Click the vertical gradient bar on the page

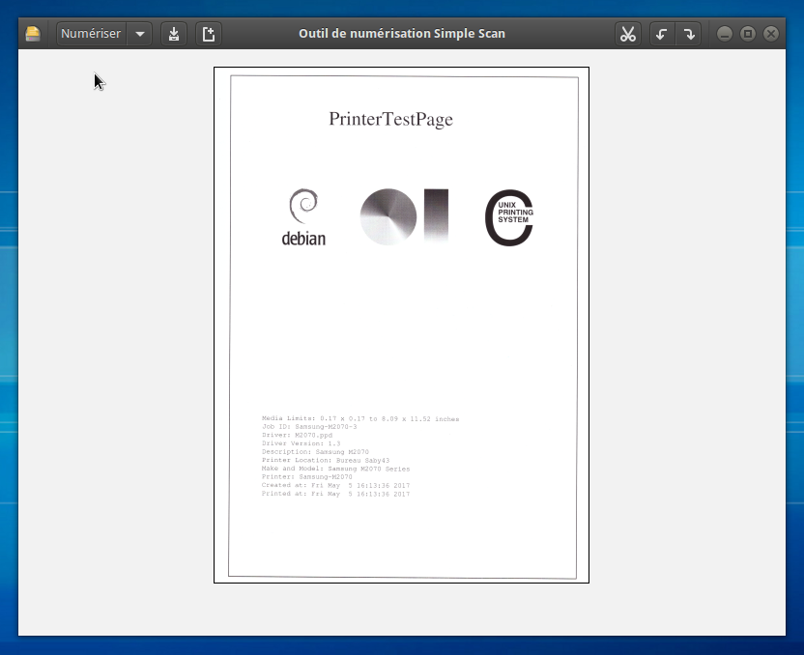click(436, 215)
